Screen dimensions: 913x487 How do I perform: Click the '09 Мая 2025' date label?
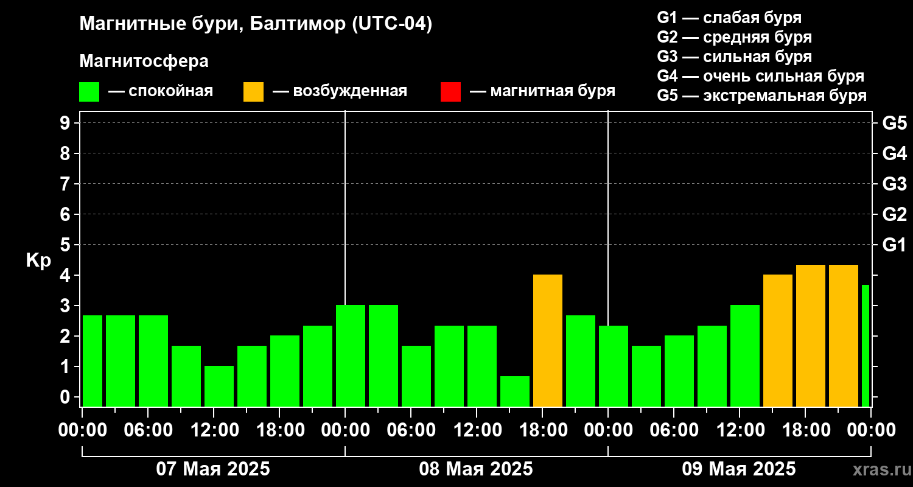click(x=739, y=469)
